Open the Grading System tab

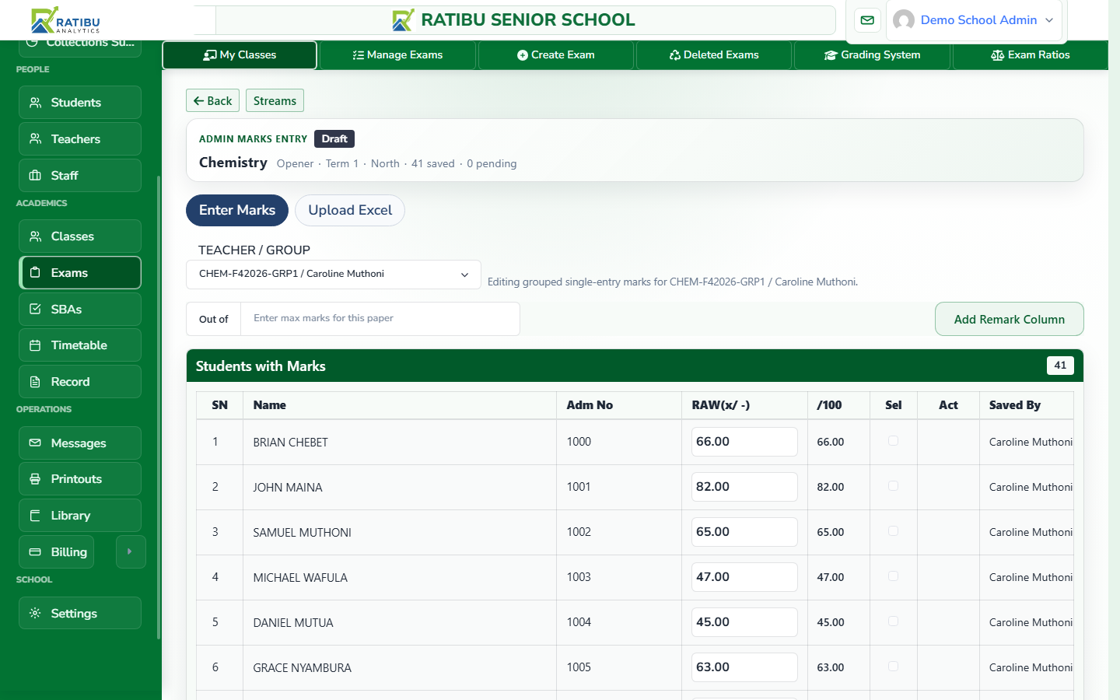point(872,55)
